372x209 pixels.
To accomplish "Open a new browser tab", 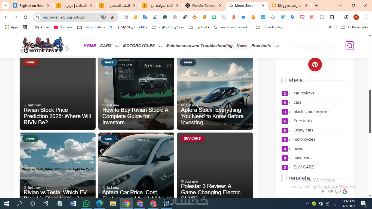I will [x=316, y=5].
